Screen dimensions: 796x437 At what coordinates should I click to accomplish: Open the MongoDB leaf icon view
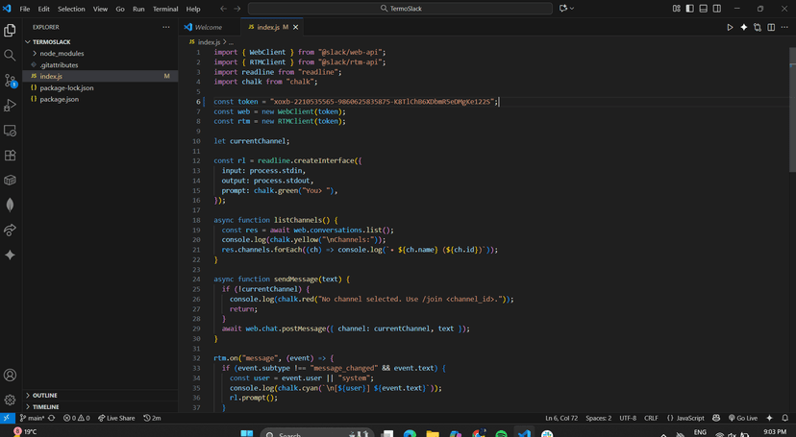(x=11, y=205)
